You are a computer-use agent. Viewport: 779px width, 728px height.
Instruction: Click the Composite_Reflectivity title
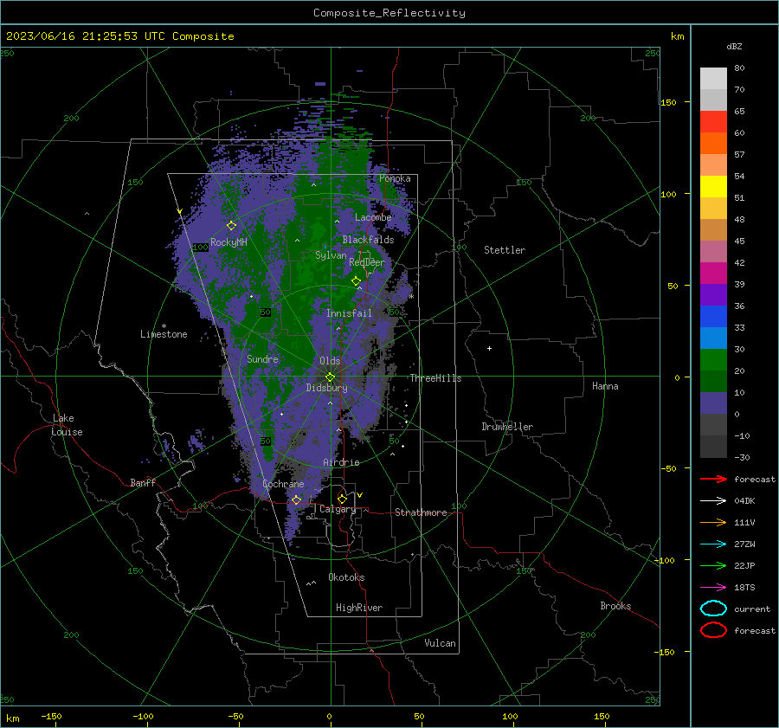[389, 13]
